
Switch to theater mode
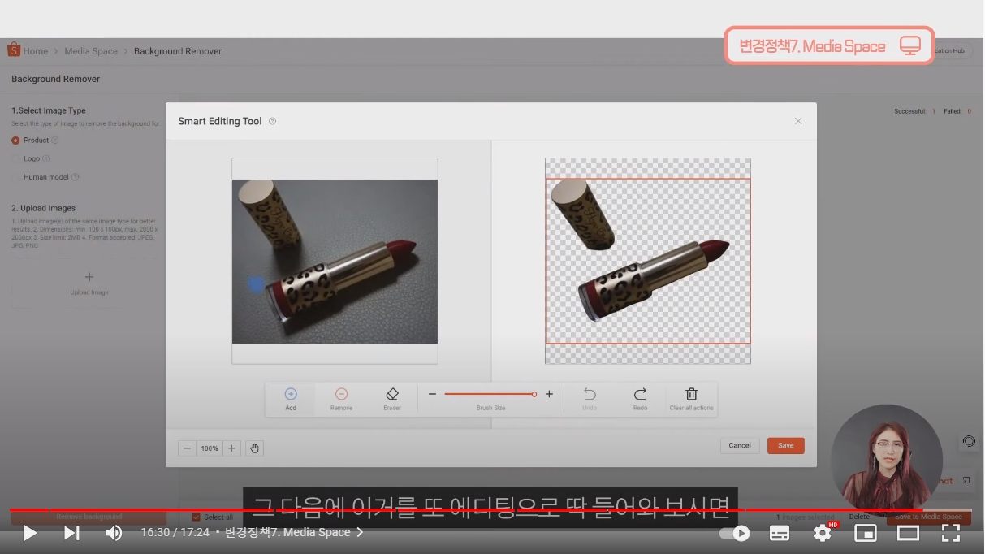[908, 533]
